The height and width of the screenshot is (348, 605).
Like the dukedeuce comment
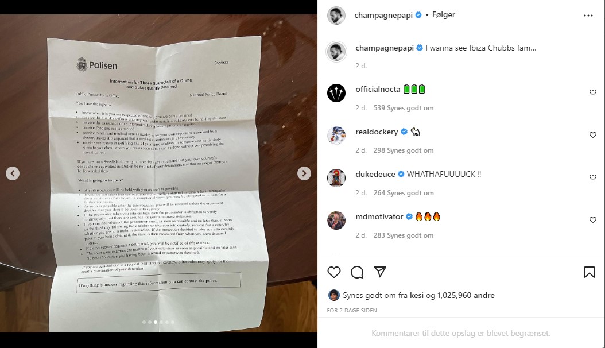(x=592, y=177)
